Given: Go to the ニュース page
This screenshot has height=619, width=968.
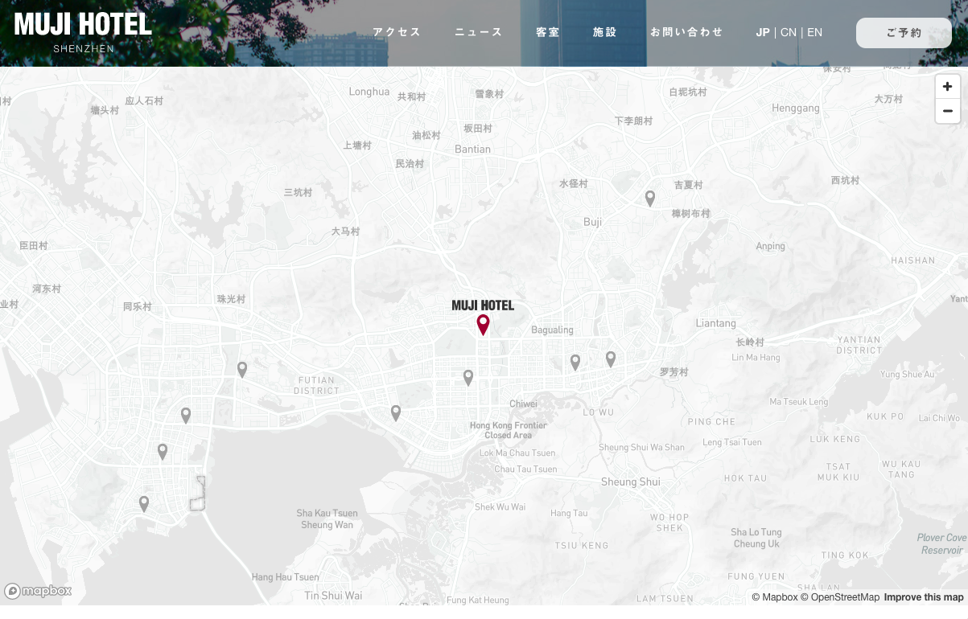Looking at the screenshot, I should click(479, 32).
